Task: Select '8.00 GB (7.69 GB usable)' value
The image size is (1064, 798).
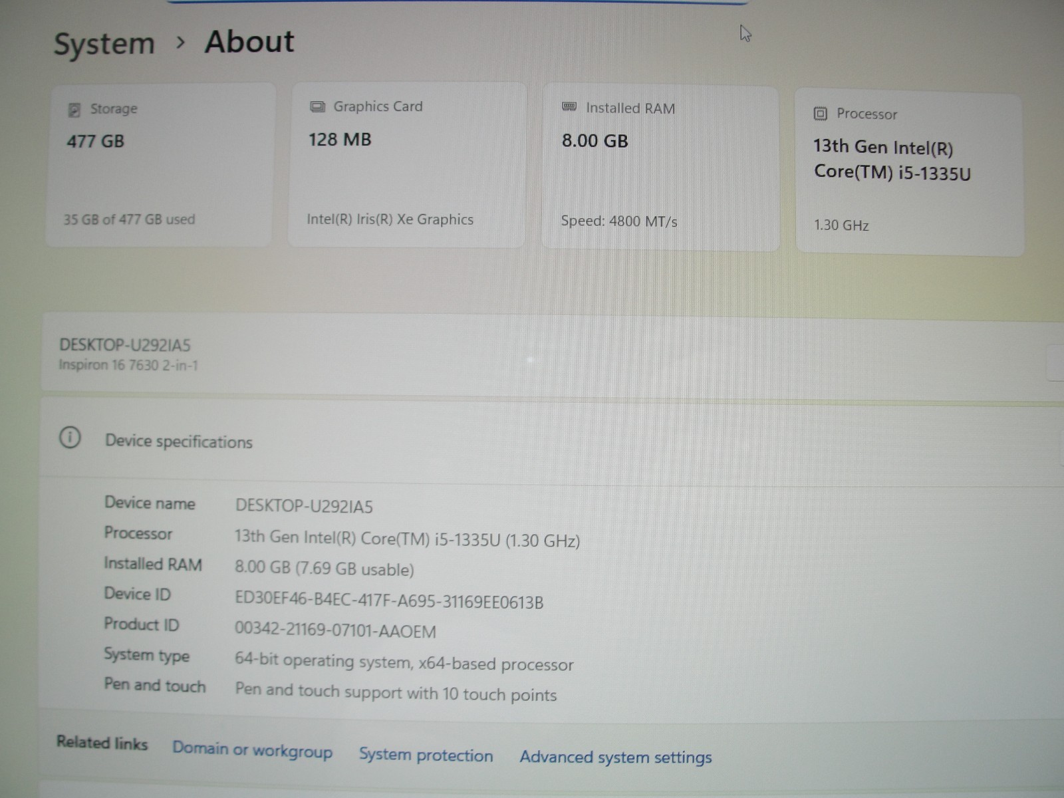Action: click(324, 569)
